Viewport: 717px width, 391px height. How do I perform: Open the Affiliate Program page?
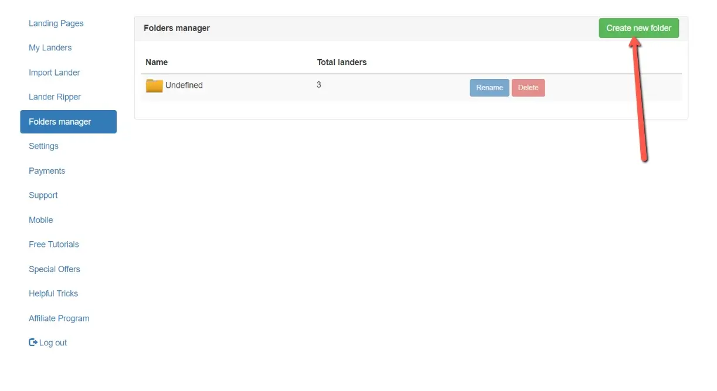pyautogui.click(x=59, y=318)
